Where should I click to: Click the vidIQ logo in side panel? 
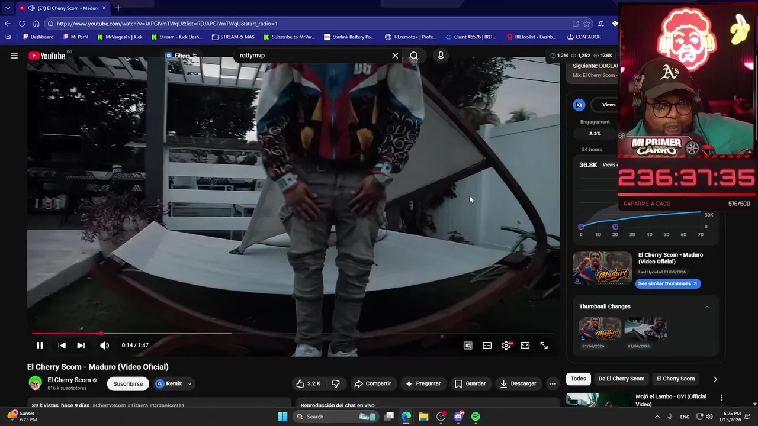(x=579, y=105)
